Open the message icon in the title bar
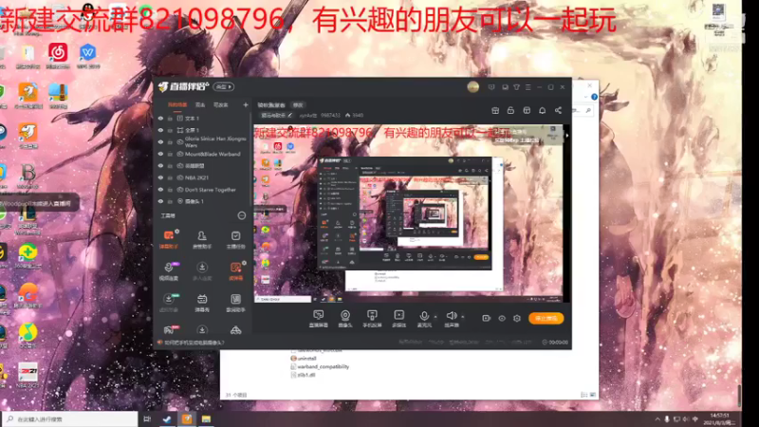The height and width of the screenshot is (427, 759). pos(491,87)
